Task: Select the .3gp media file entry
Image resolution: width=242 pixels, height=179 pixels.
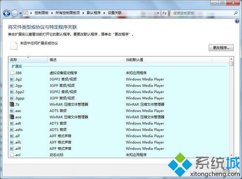Action: pyautogui.click(x=18, y=86)
